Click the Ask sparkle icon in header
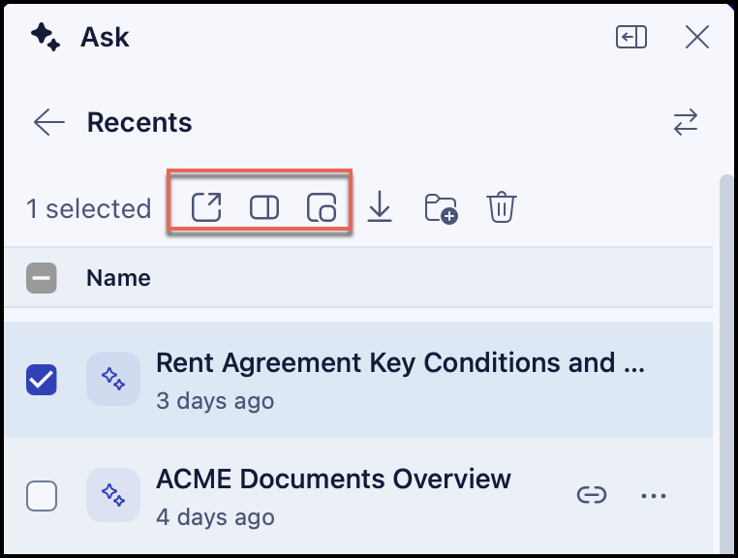 [x=46, y=37]
